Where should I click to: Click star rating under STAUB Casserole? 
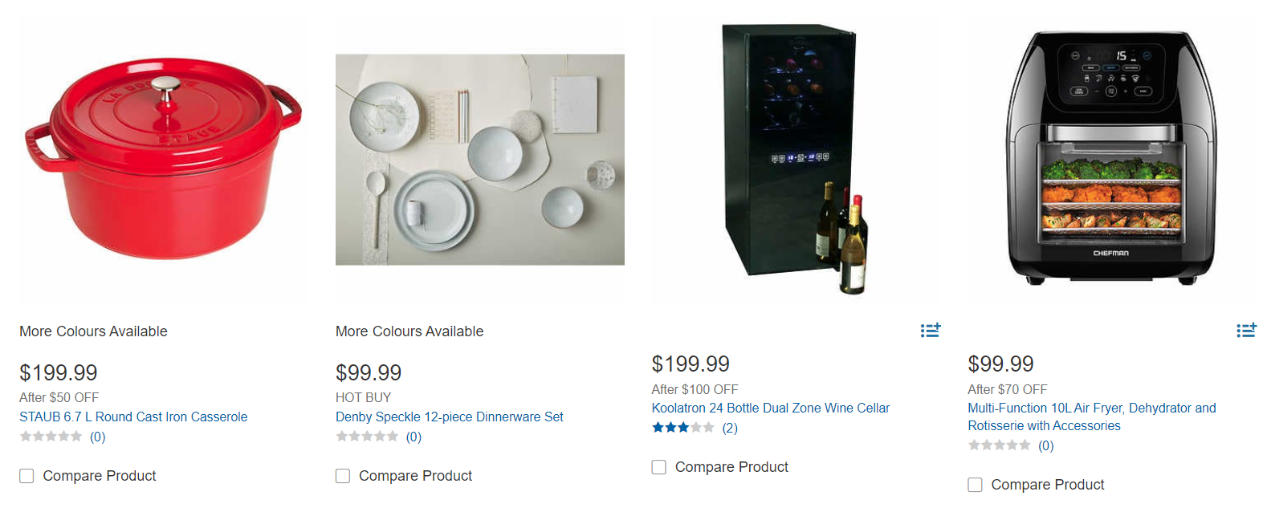[51, 437]
